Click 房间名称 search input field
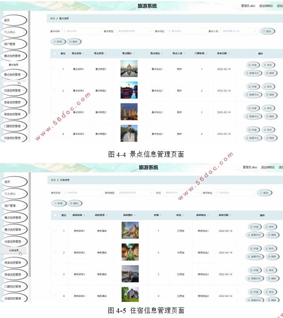The height and width of the screenshot is (318, 283). pyautogui.click(x=83, y=192)
